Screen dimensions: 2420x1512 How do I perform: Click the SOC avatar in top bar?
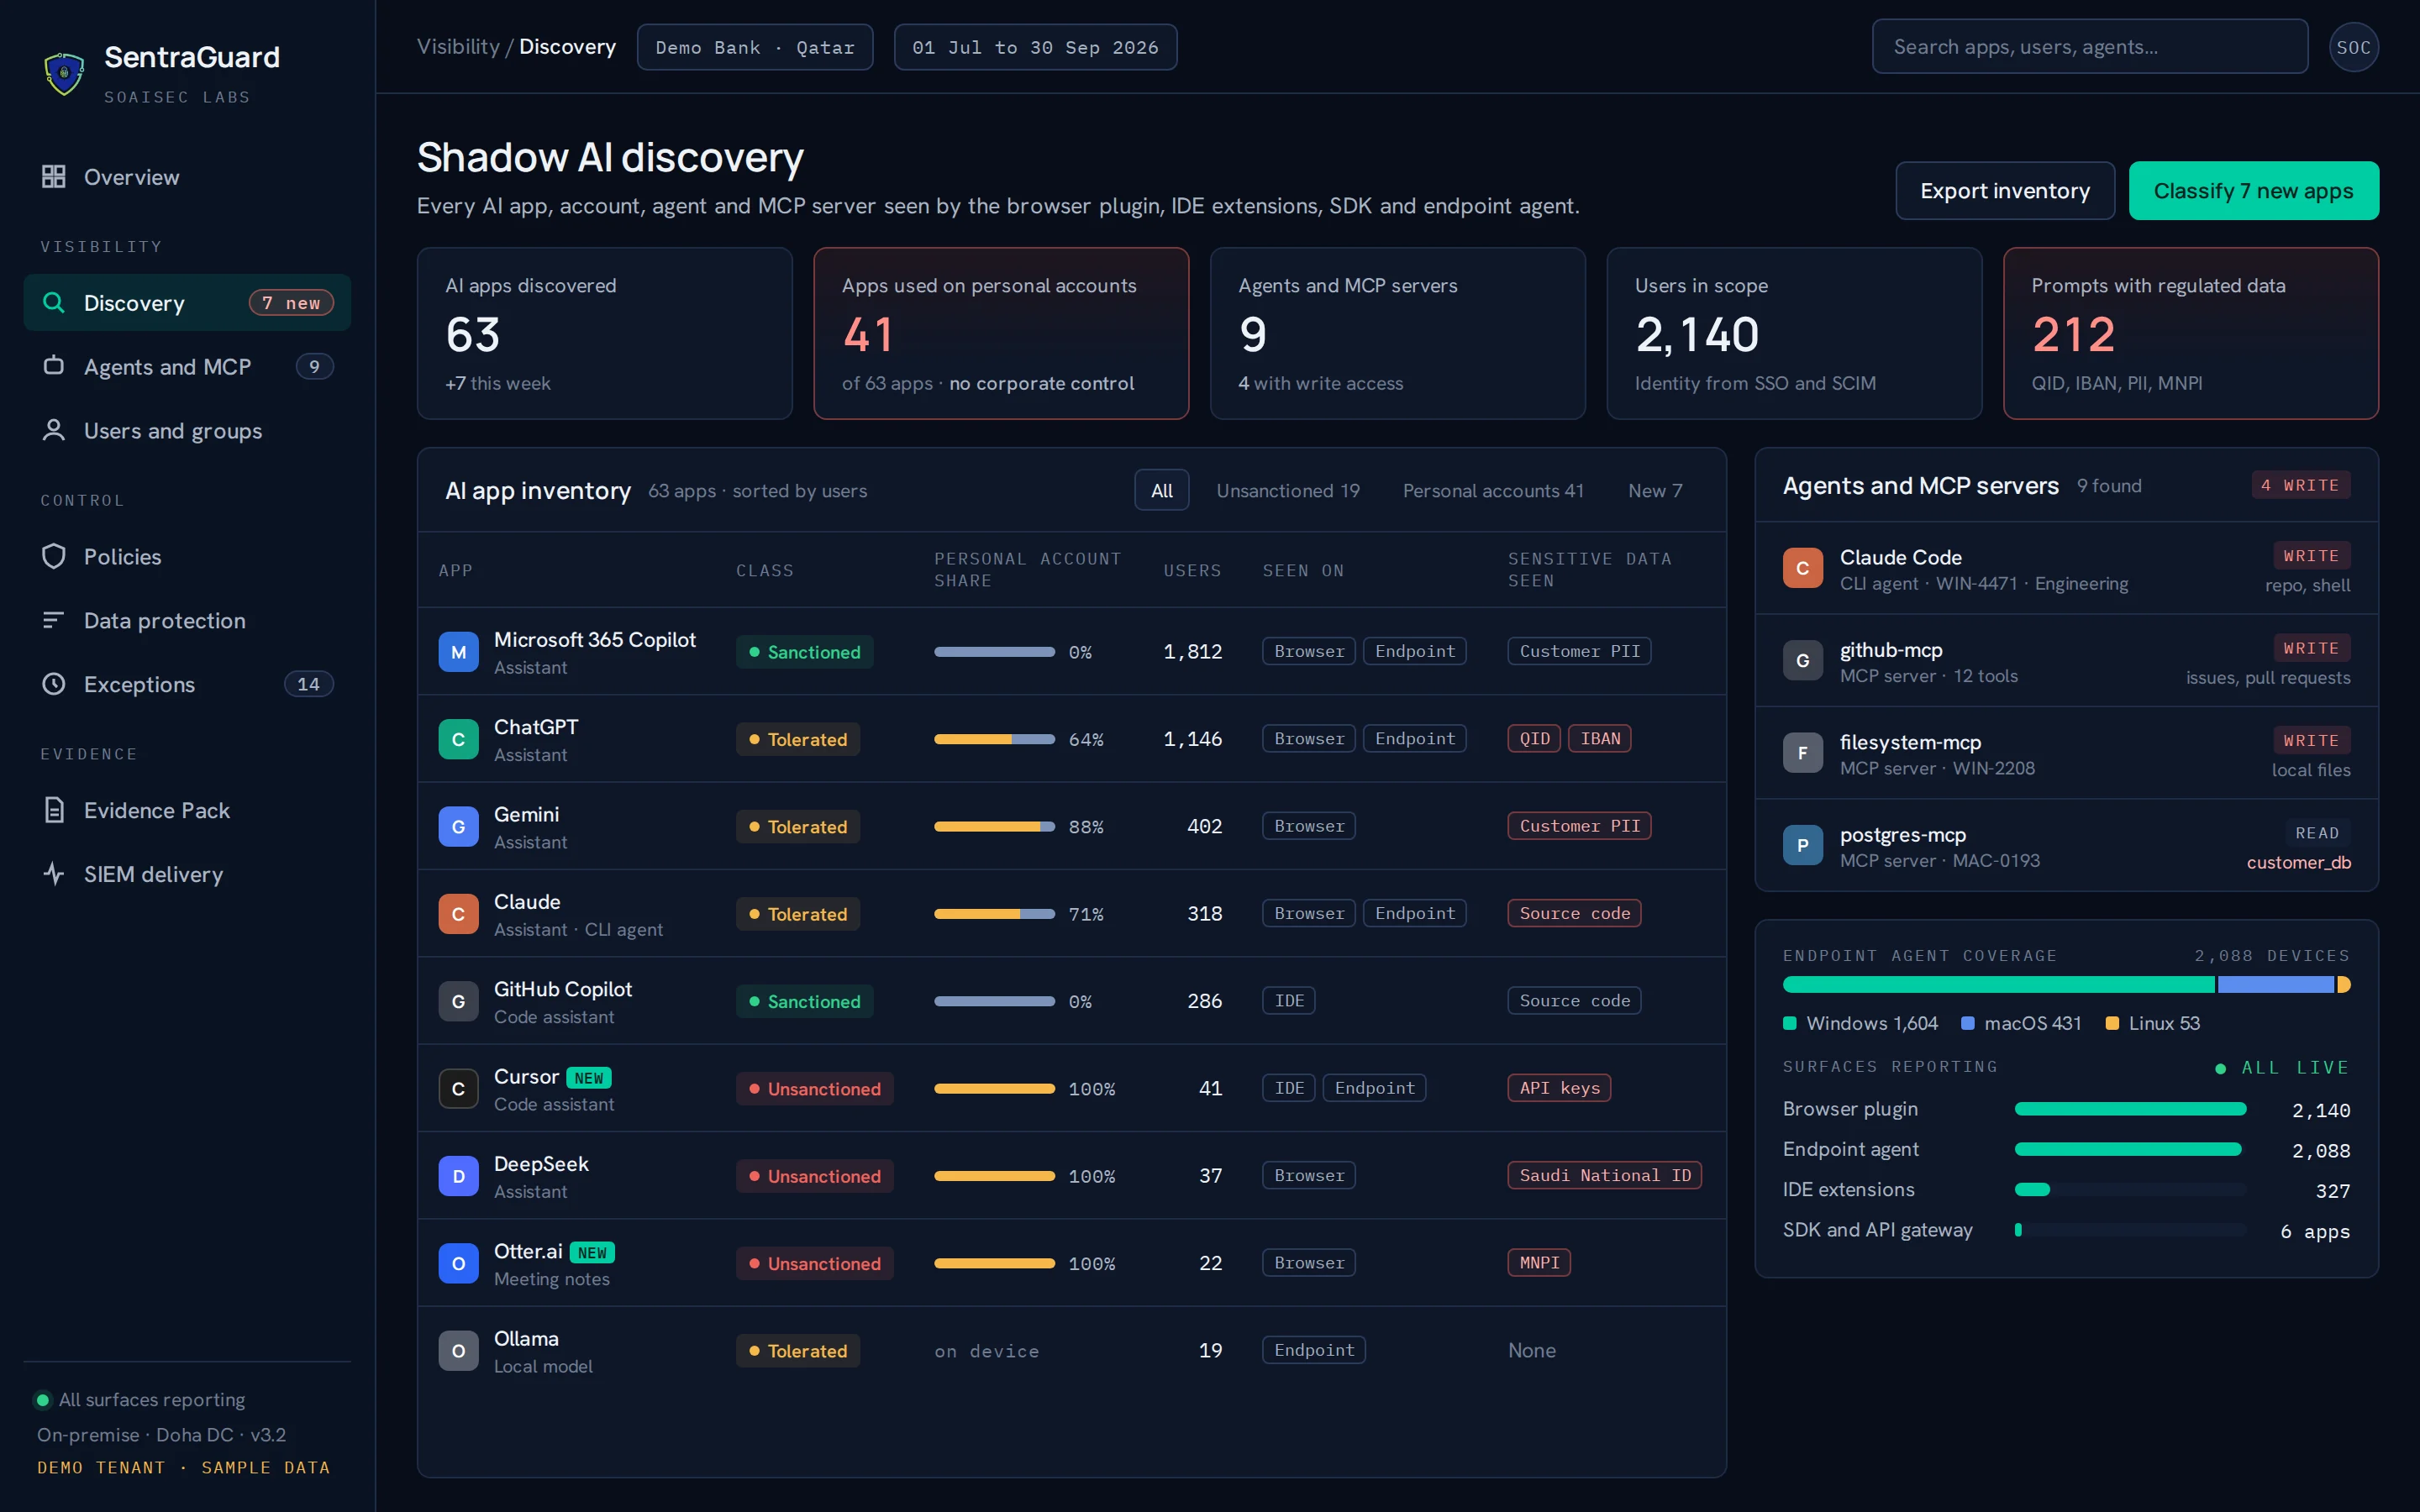(2353, 47)
